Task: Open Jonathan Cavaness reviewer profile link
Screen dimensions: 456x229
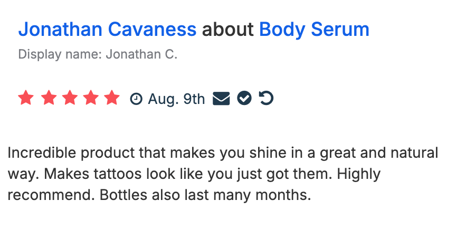Action: (107, 30)
